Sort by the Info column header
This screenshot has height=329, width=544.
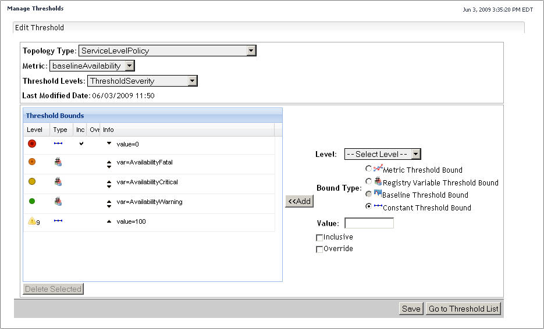pyautogui.click(x=187, y=130)
